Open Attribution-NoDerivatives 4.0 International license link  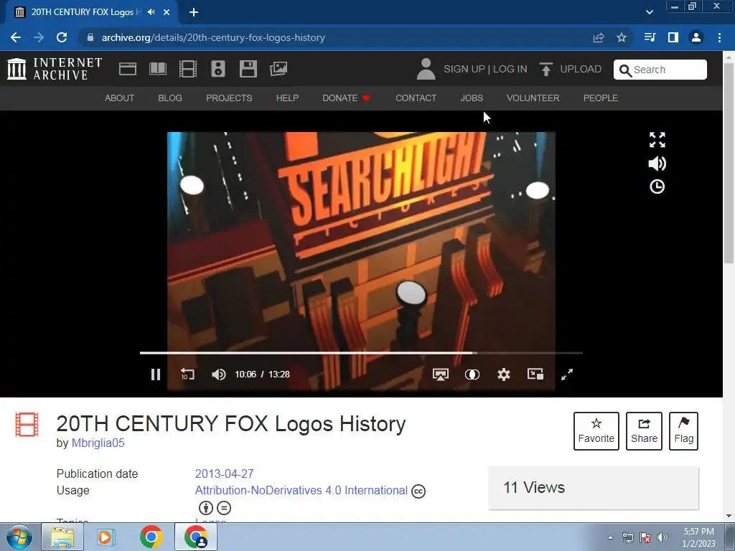click(301, 490)
